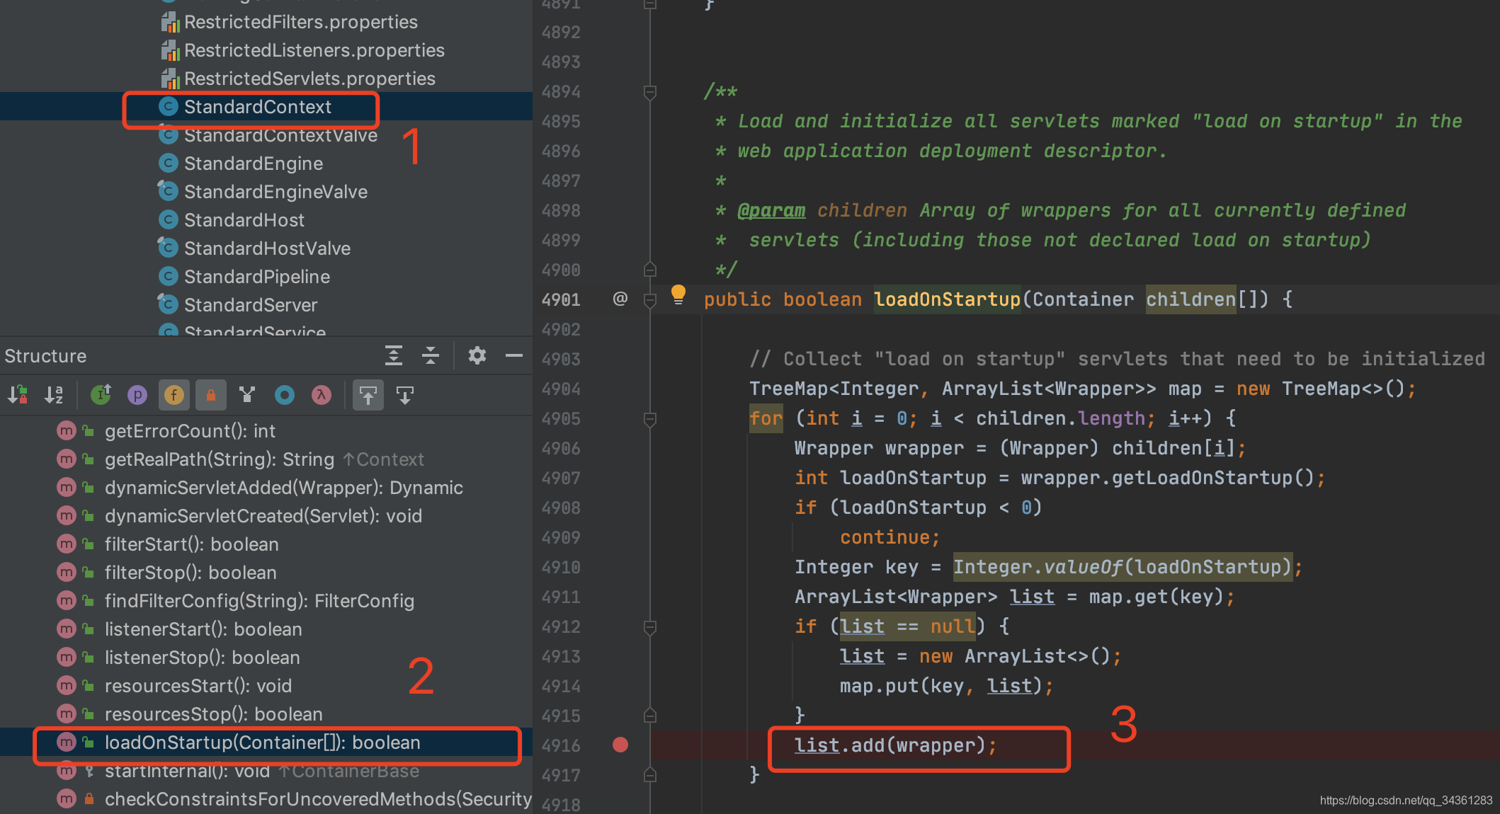This screenshot has width=1500, height=814.
Task: Toggle Sort Alphabetically (a-z) in Structure toolbar
Action: point(54,394)
